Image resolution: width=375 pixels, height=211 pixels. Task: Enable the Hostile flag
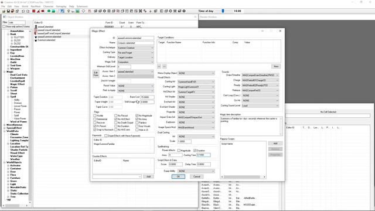click(95, 115)
